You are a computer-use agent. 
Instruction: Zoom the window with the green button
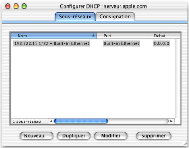click(24, 6)
